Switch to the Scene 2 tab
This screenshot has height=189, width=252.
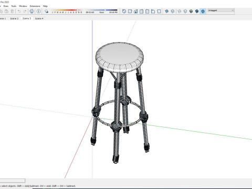tap(14, 18)
